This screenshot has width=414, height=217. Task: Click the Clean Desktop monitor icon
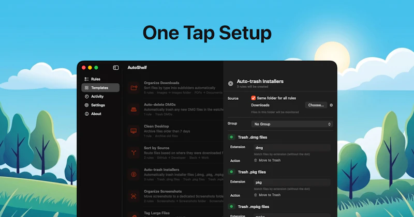[x=134, y=131]
